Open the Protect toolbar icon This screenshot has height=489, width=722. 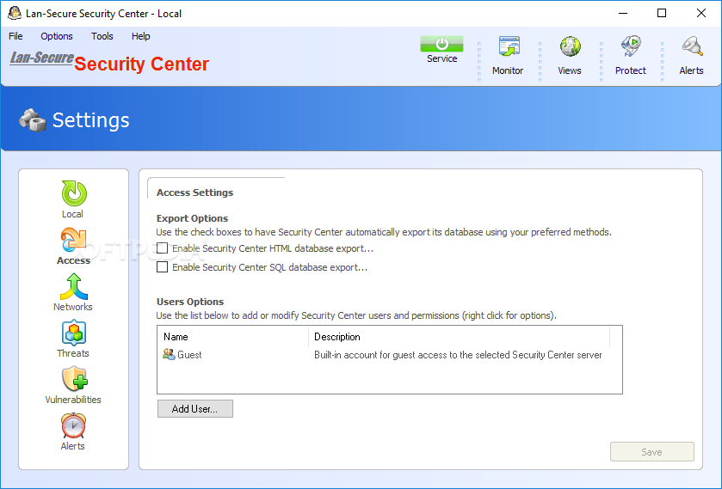(x=631, y=46)
